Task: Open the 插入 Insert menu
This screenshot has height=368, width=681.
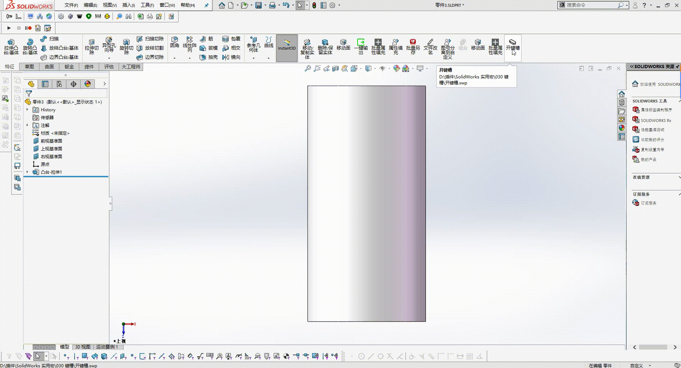Action: 128,5
